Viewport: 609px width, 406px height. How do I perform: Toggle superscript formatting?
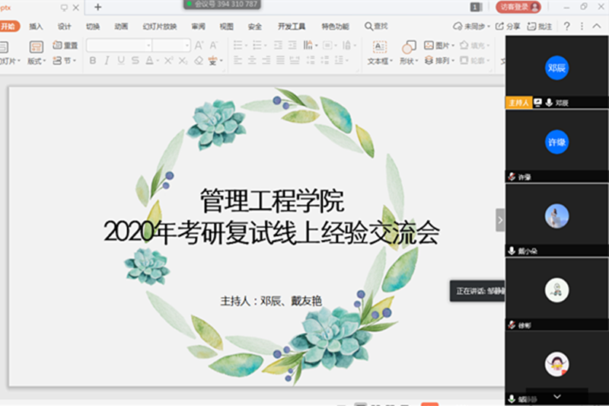(168, 61)
